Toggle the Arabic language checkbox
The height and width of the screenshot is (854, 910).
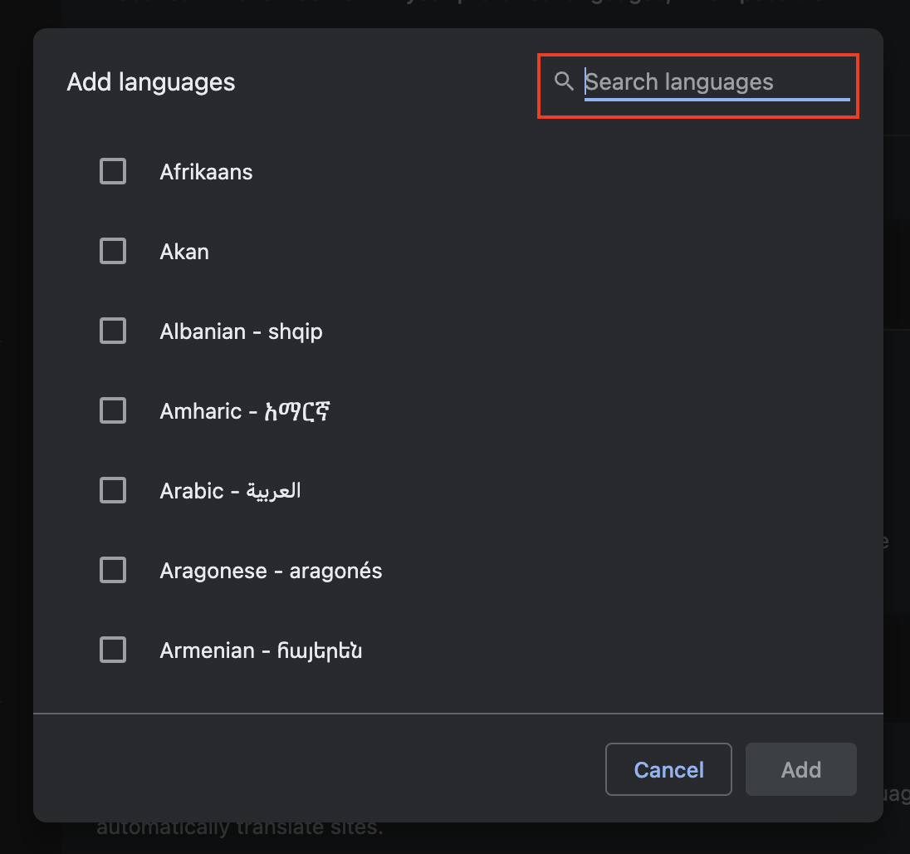(x=113, y=491)
